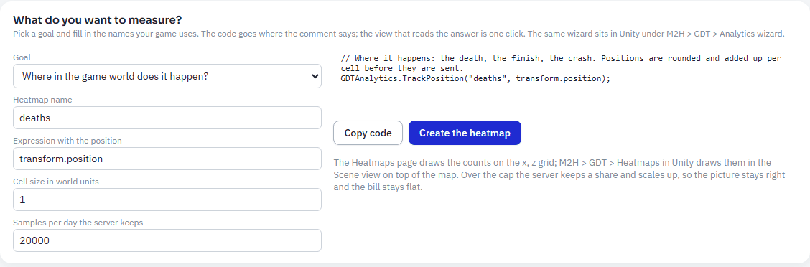The height and width of the screenshot is (267, 810).
Task: Click the 'Expression with the position' label
Action: (67, 141)
